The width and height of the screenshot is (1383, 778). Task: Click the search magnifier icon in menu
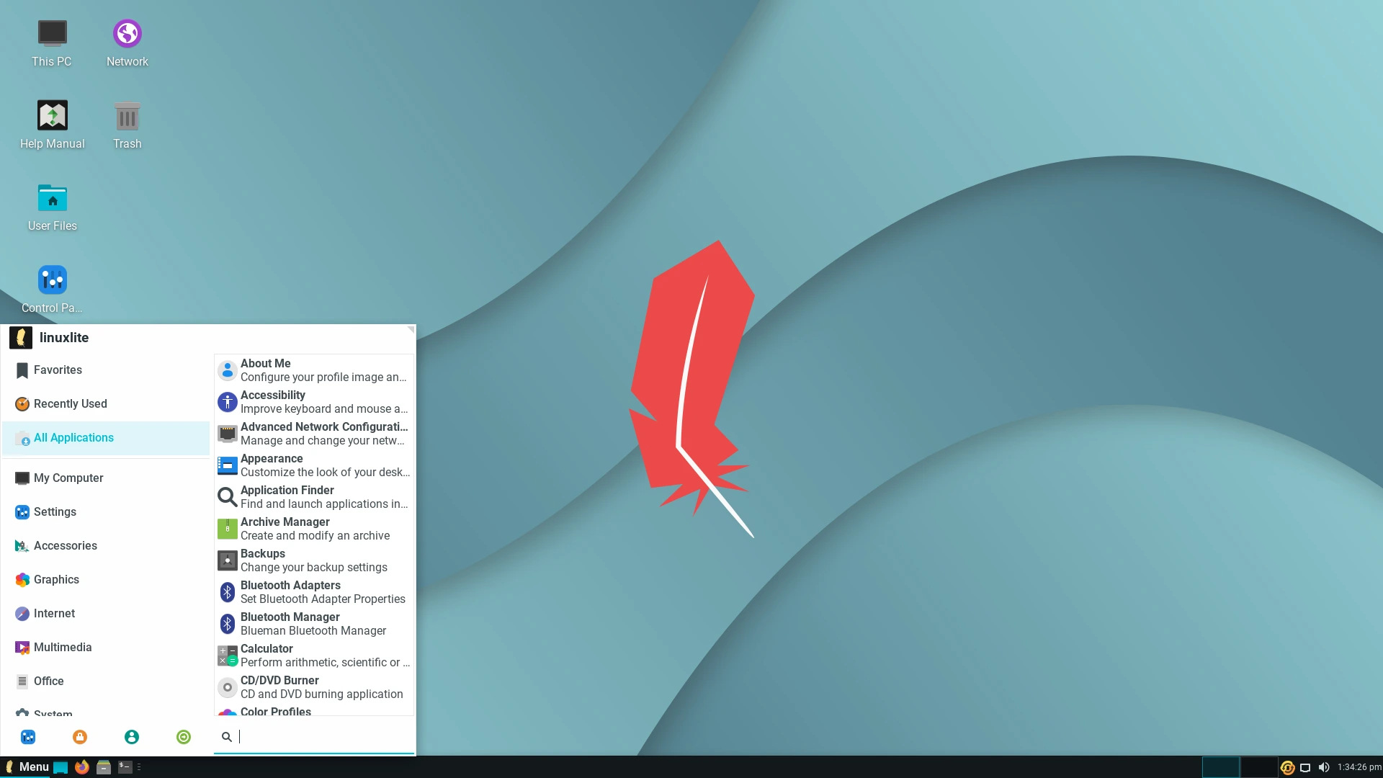tap(227, 737)
